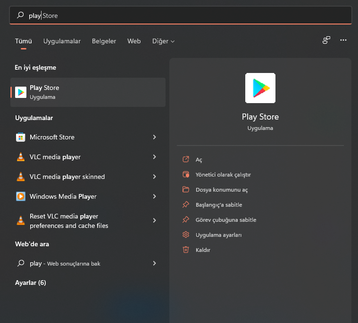The height and width of the screenshot is (323, 358).
Task: Open Microsoft Store from results
Action: tap(88, 137)
